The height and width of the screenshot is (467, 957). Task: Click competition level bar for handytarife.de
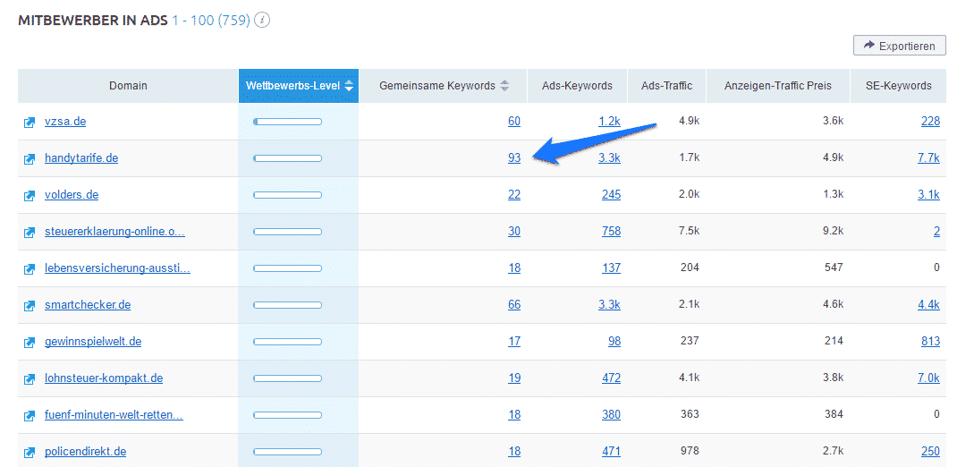click(x=287, y=158)
